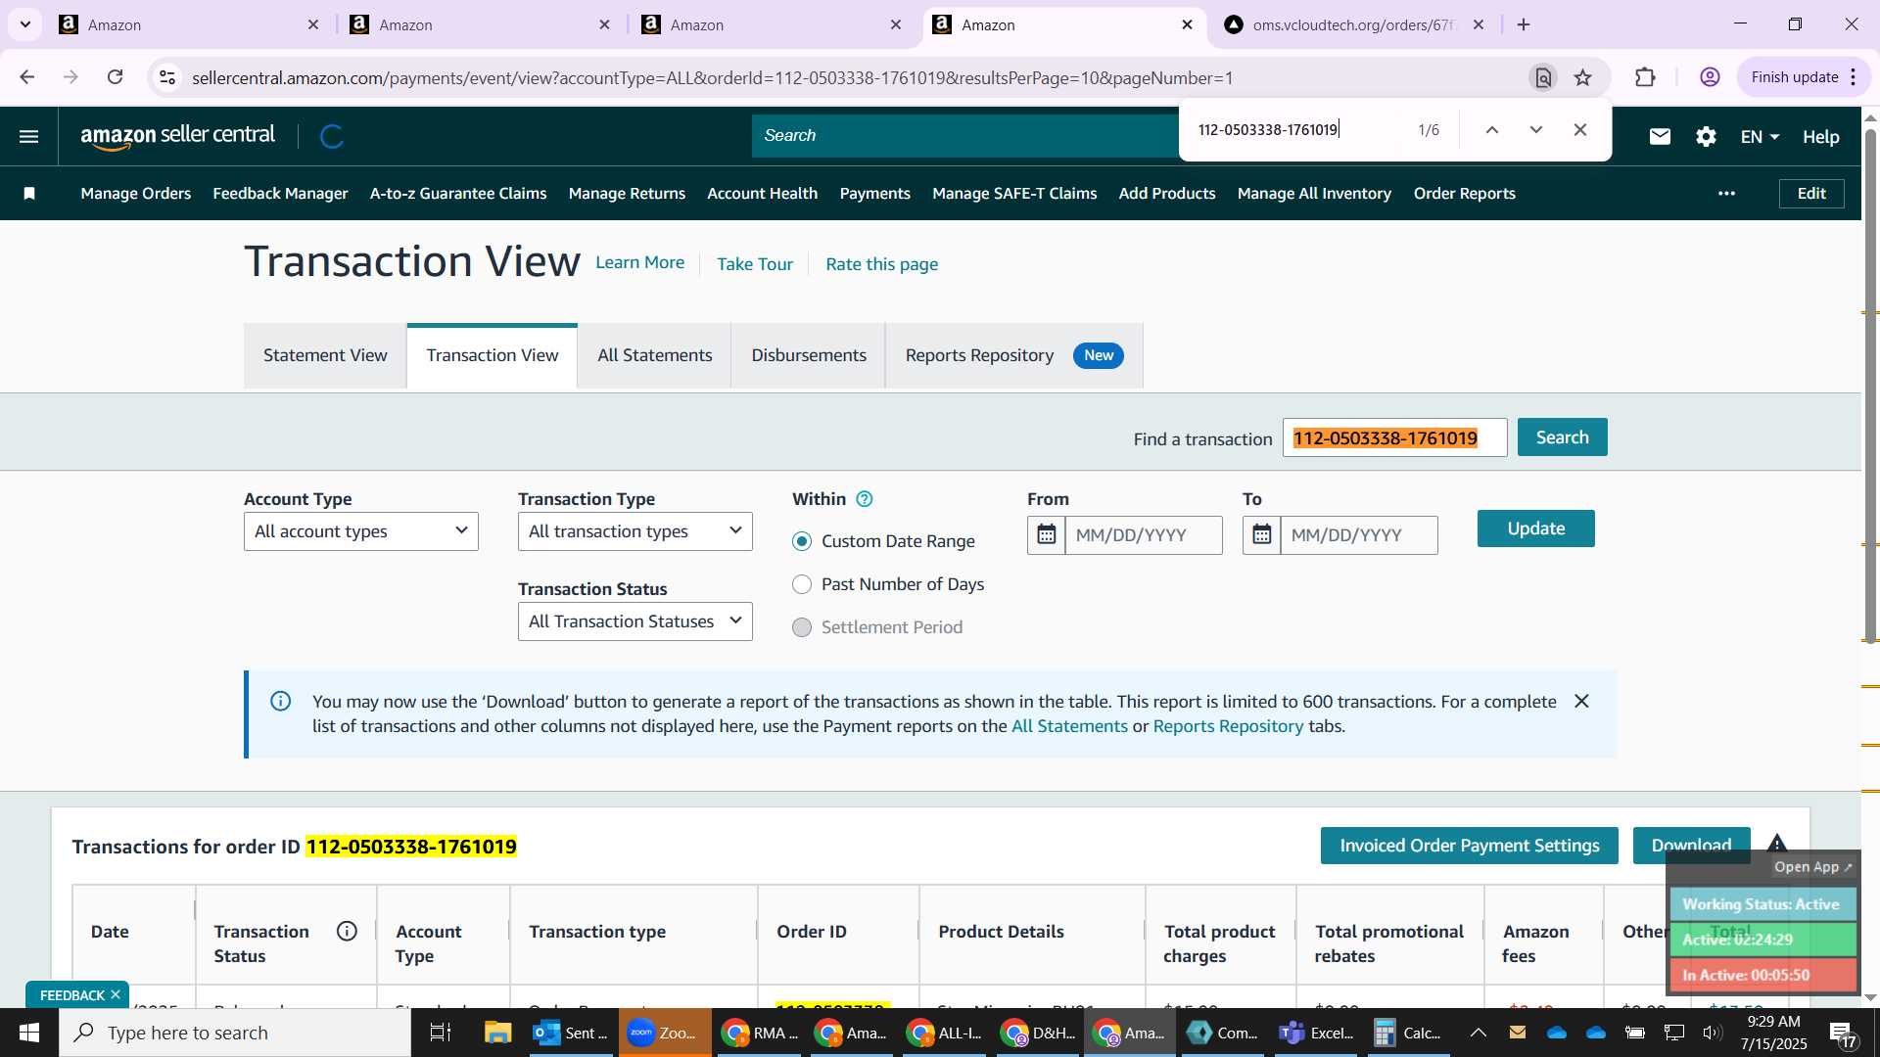This screenshot has height=1057, width=1880.
Task: Click the Search button for the transaction
Action: coord(1562,437)
